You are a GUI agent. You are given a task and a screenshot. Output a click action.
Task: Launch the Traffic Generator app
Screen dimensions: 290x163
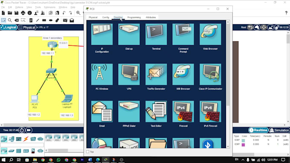[156, 74]
